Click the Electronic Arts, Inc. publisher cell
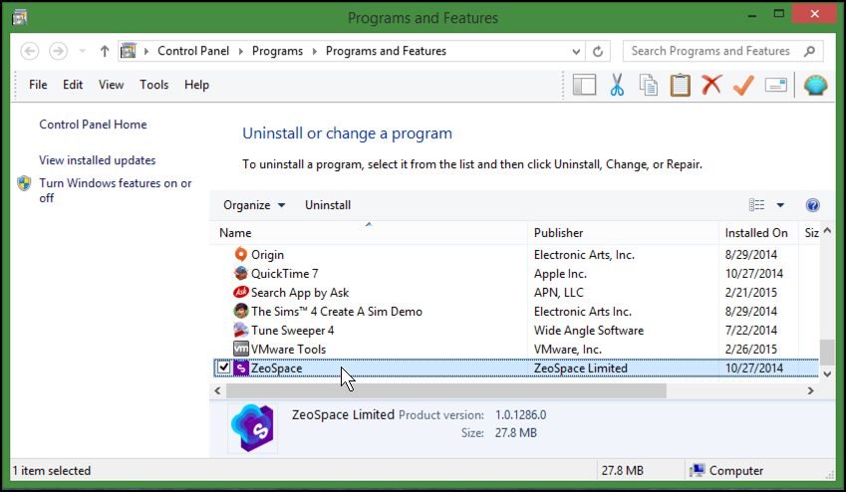 click(584, 255)
